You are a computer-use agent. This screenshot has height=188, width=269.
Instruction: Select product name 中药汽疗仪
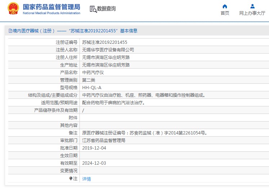[x=93, y=72]
